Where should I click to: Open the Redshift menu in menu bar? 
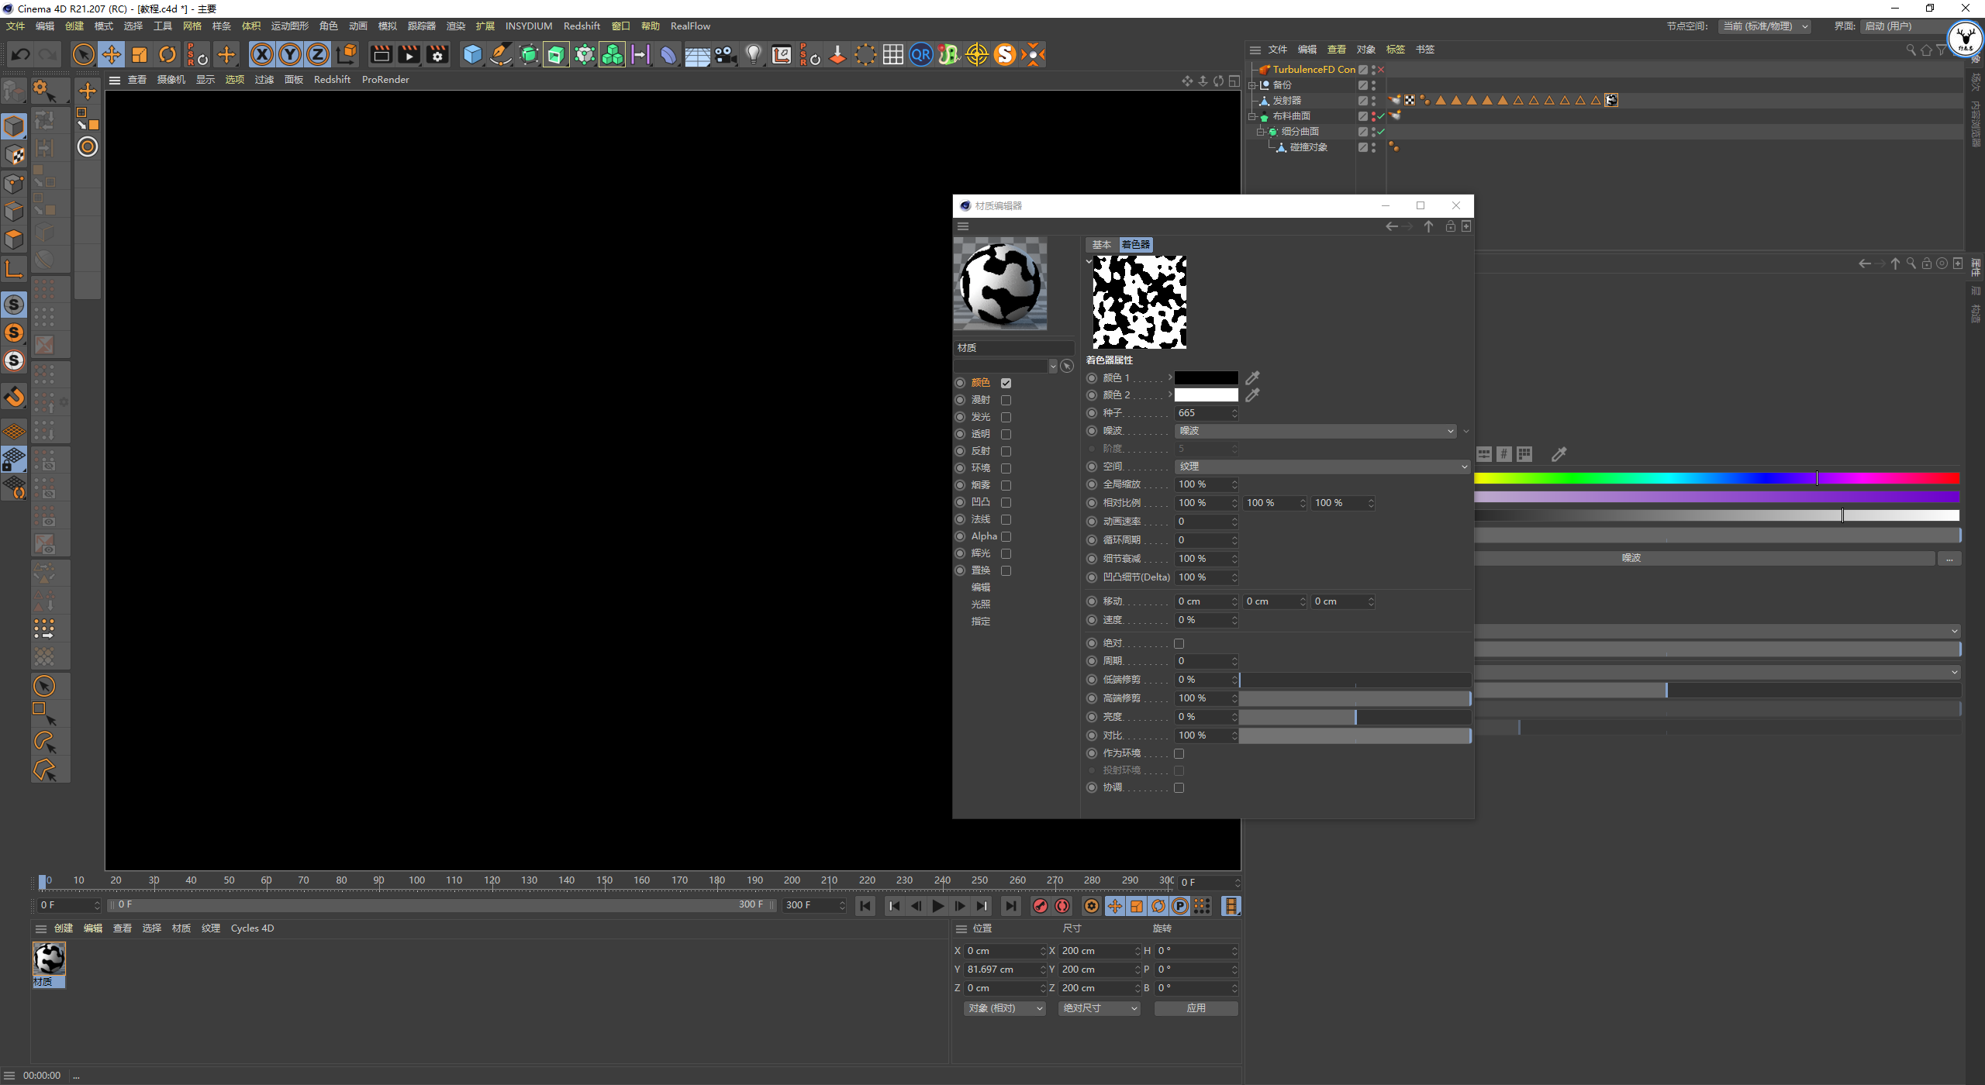(581, 26)
